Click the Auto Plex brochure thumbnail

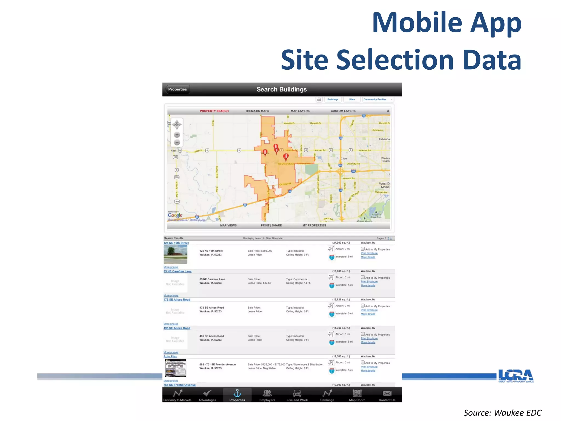coord(176,368)
